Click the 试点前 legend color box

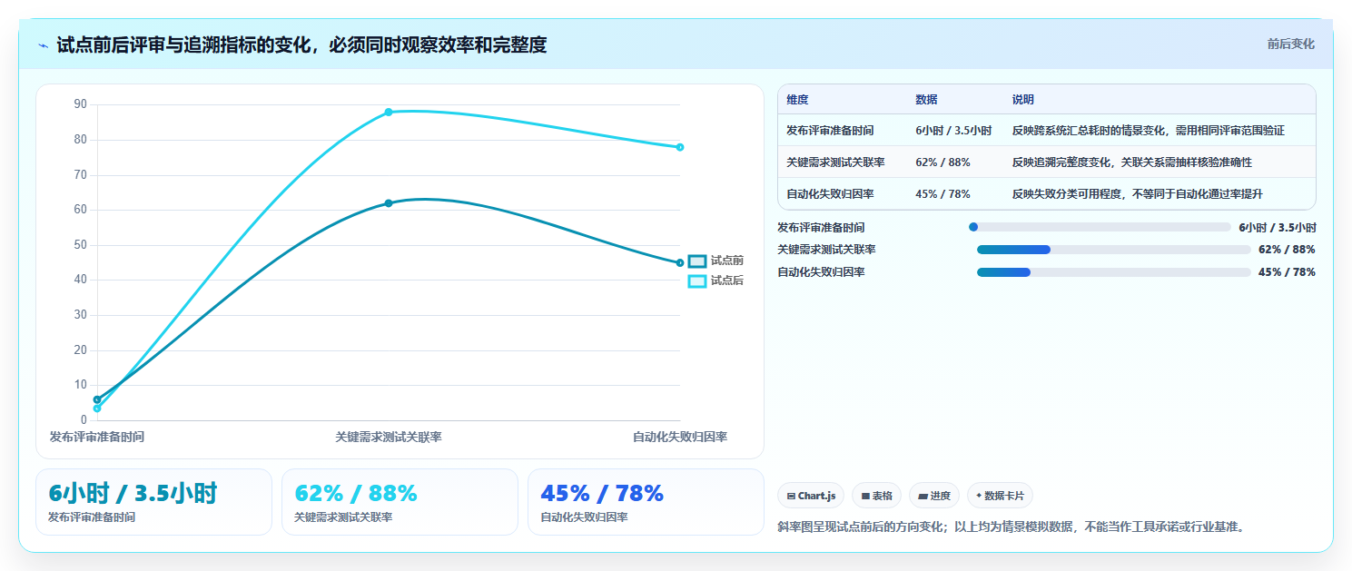697,261
